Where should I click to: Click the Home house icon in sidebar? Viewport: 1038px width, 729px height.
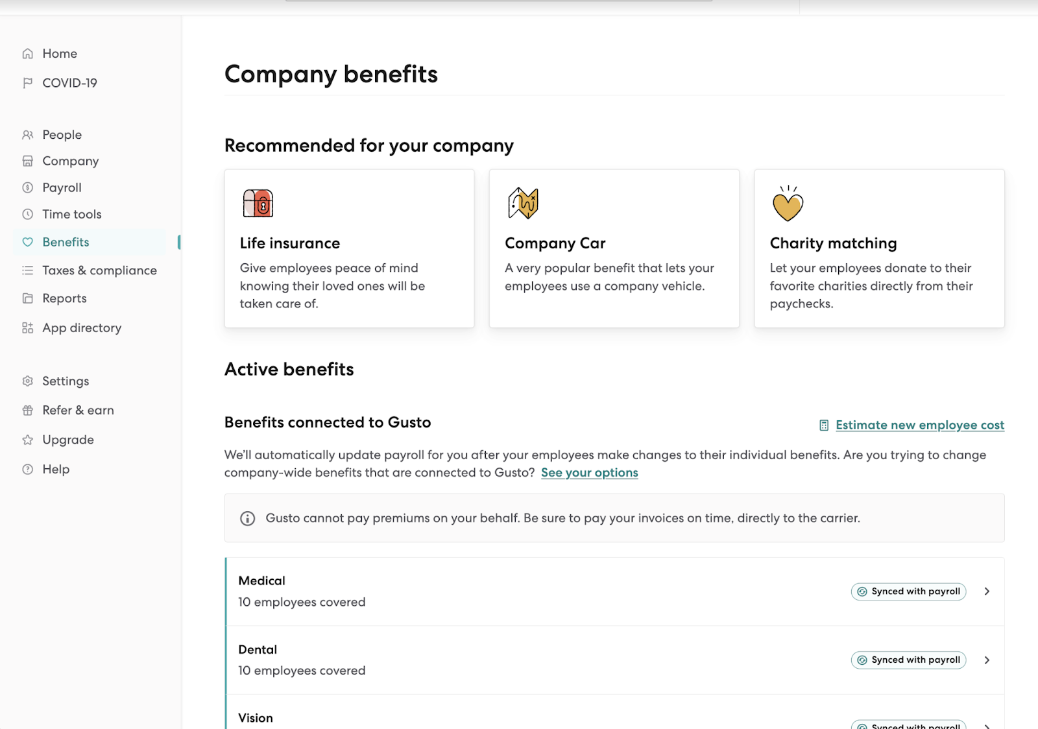coord(27,54)
